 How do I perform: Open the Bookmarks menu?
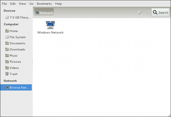point(44,4)
